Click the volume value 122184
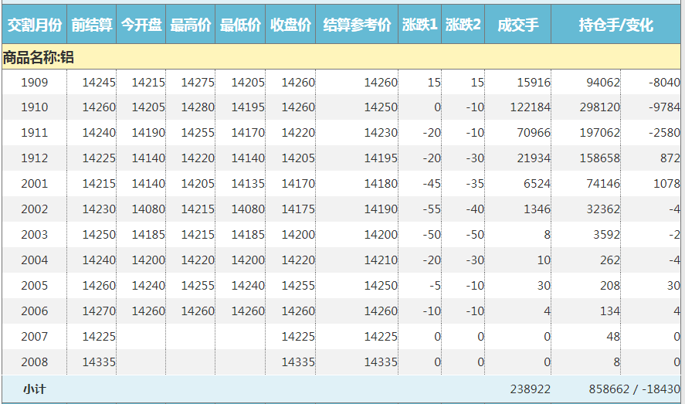The height and width of the screenshot is (404, 685). 531,107
